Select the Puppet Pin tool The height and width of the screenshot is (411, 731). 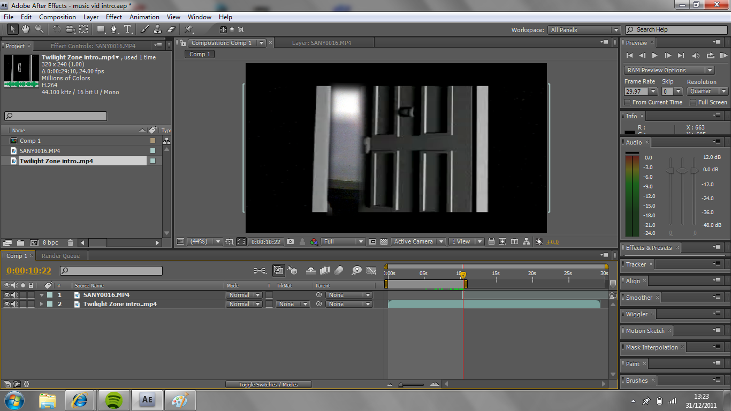pyautogui.click(x=188, y=29)
